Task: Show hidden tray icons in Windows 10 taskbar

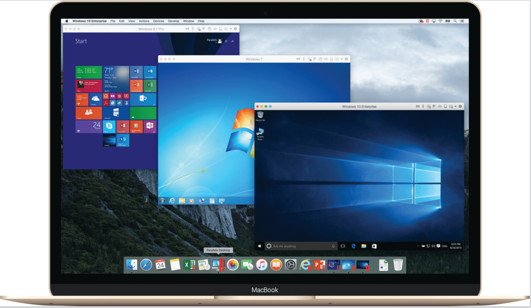Action: point(418,246)
